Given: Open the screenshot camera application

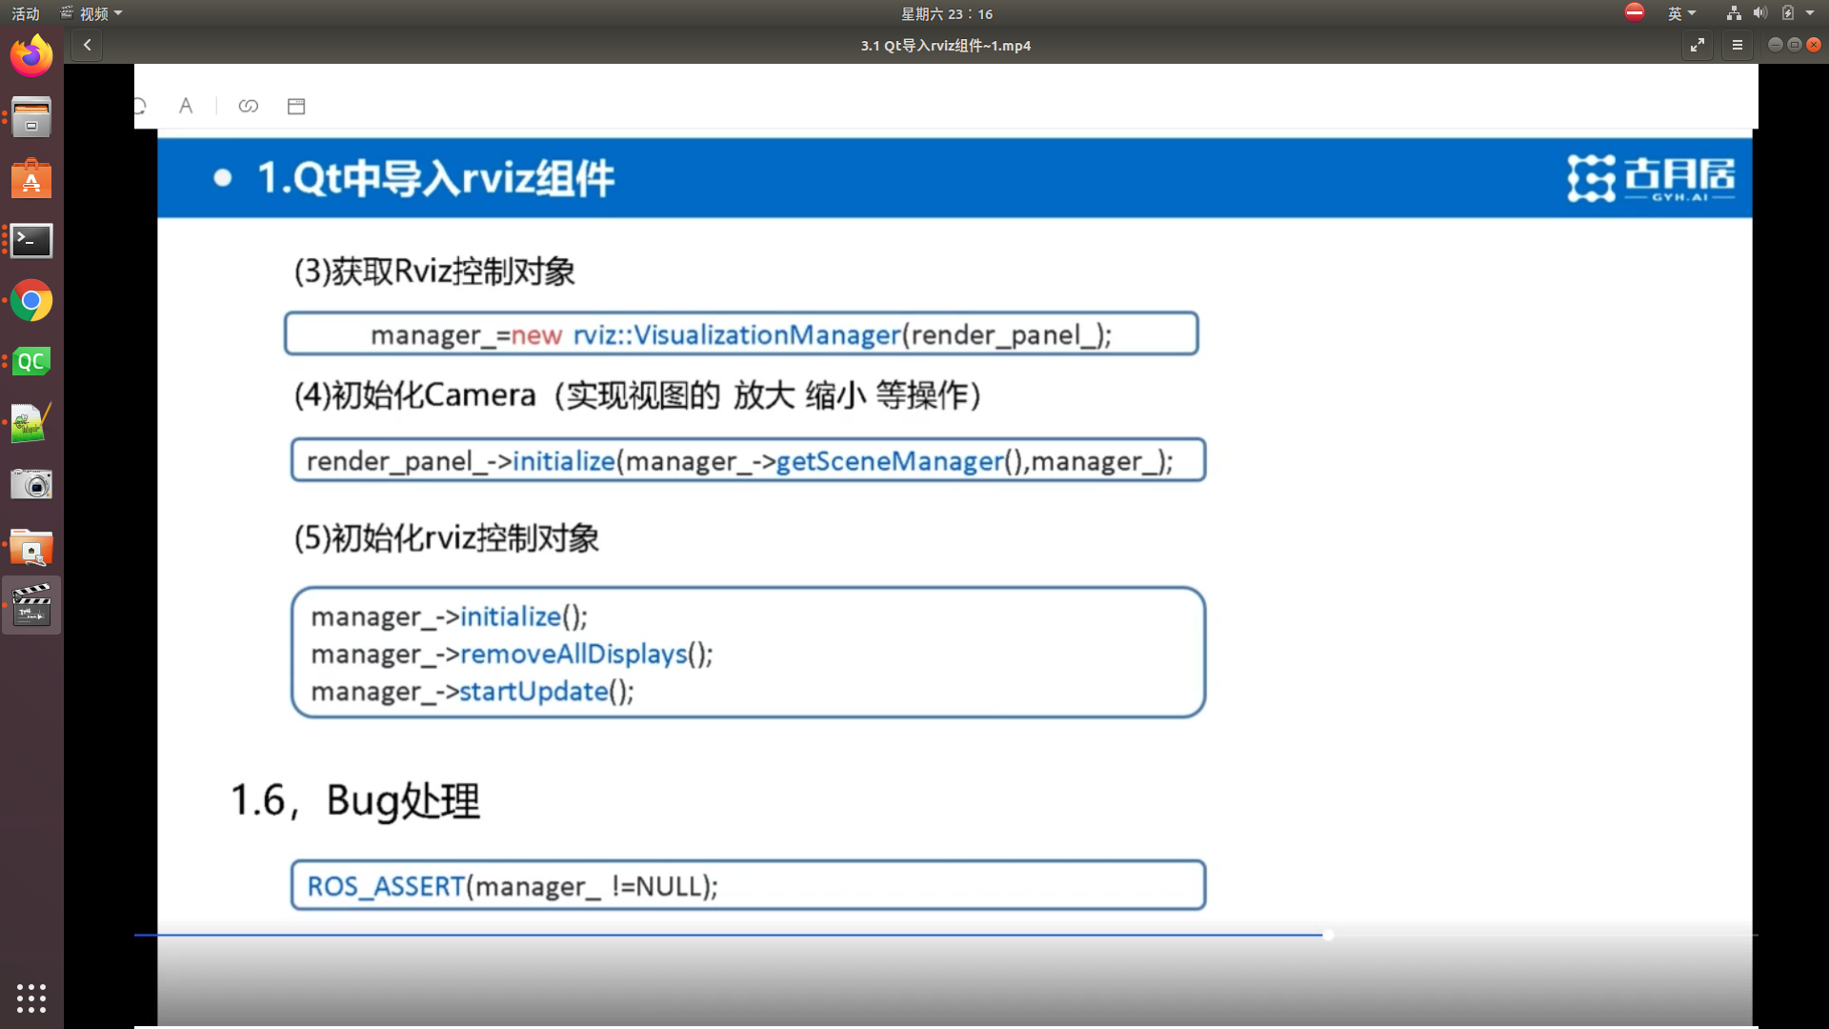Looking at the screenshot, I should coord(31,484).
